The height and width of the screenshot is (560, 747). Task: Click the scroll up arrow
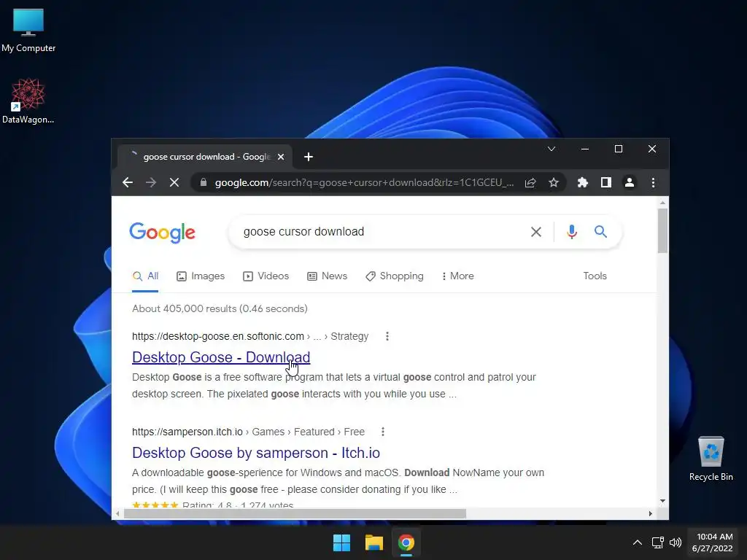662,203
